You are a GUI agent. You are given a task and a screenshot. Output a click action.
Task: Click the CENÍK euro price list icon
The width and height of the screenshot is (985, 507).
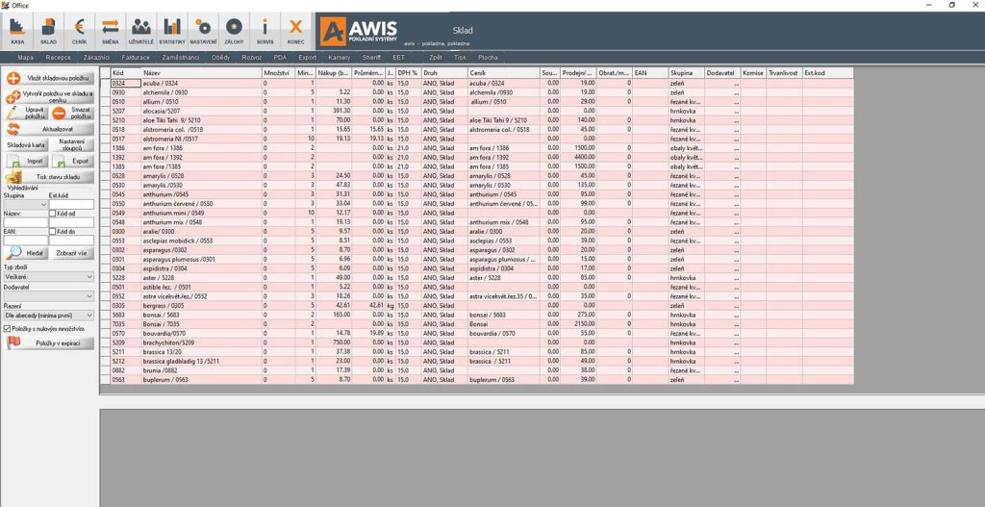pos(79,30)
